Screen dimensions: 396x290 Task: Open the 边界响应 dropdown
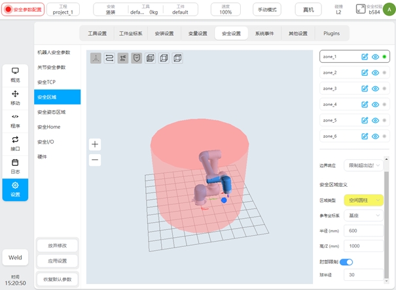365,166
